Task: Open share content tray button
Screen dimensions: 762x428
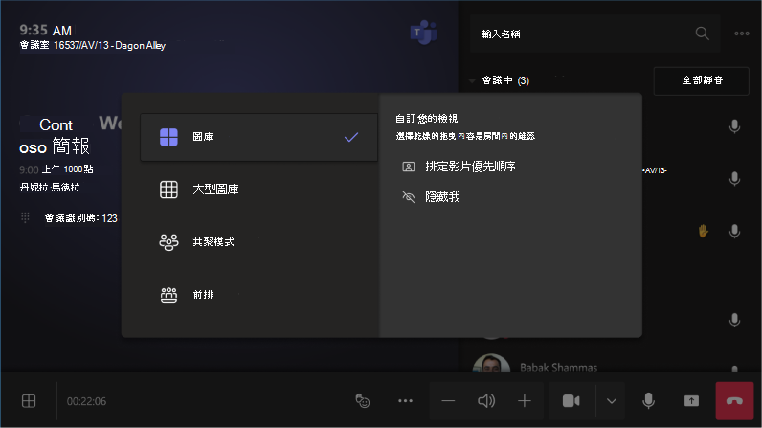Action: pos(691,401)
